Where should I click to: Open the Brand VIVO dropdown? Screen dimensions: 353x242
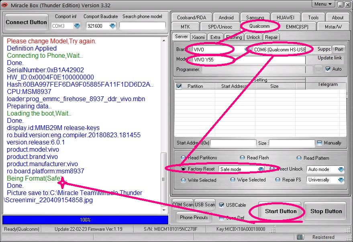[x=247, y=49]
